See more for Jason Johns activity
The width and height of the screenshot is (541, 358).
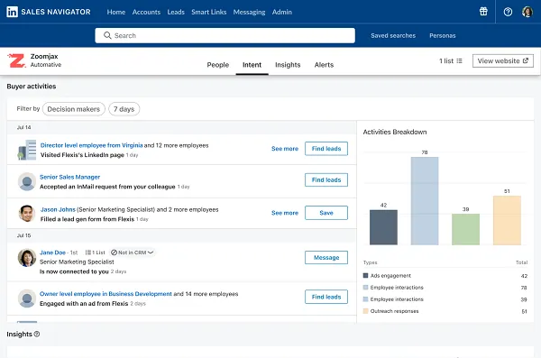[x=285, y=213]
